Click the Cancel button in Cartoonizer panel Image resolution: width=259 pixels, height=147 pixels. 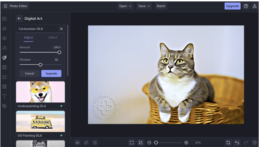(29, 73)
